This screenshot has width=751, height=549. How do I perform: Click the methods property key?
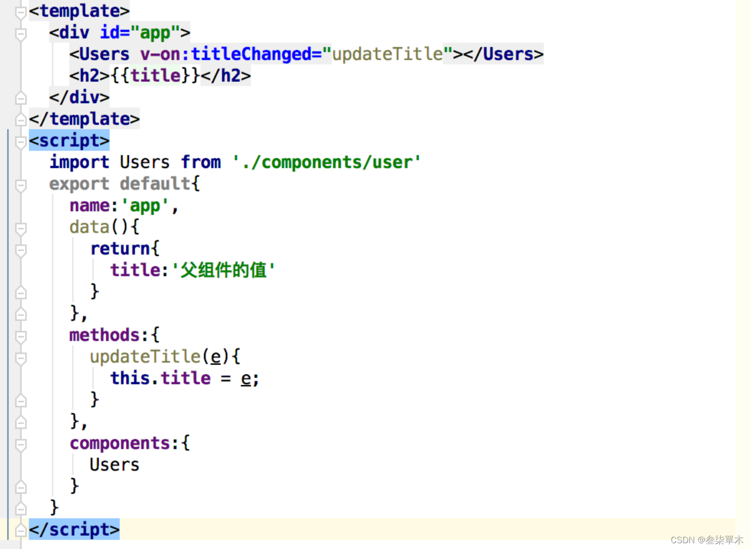[104, 335]
